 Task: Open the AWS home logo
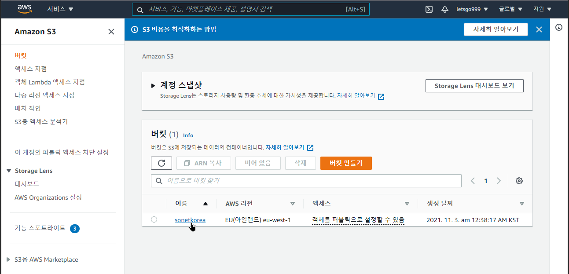[x=26, y=9]
